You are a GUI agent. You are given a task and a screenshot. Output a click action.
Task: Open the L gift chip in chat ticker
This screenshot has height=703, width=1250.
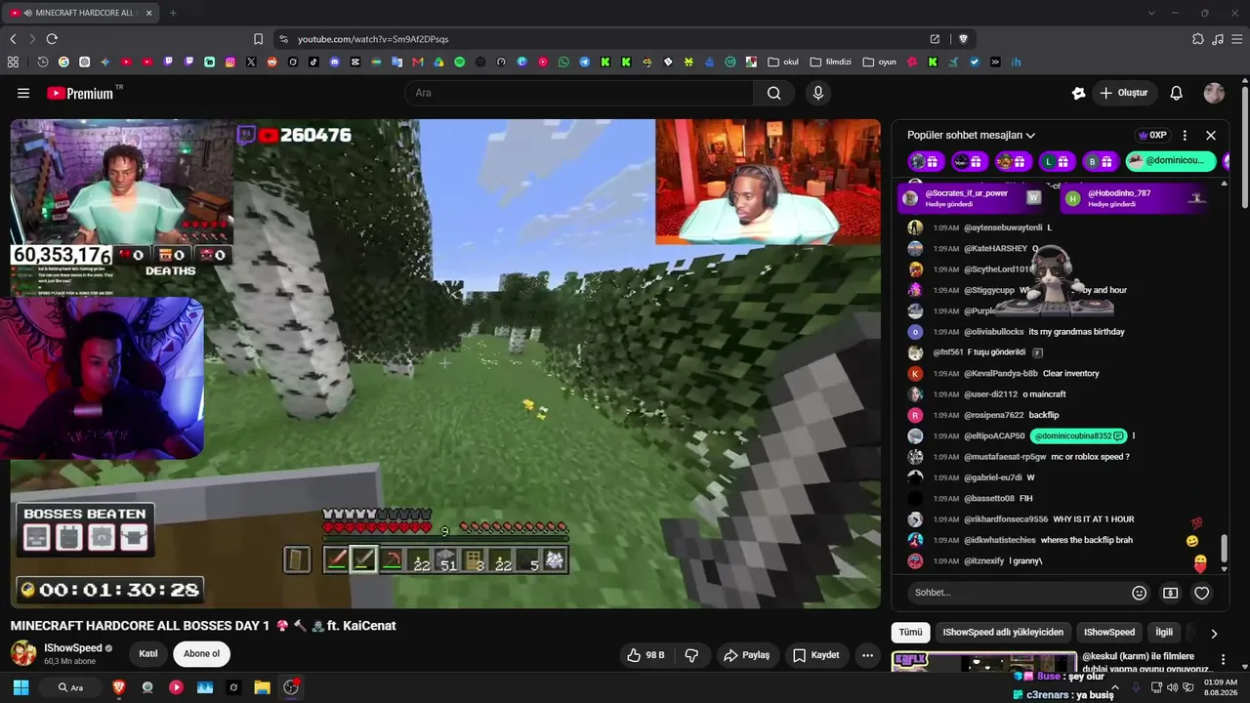[1056, 161]
